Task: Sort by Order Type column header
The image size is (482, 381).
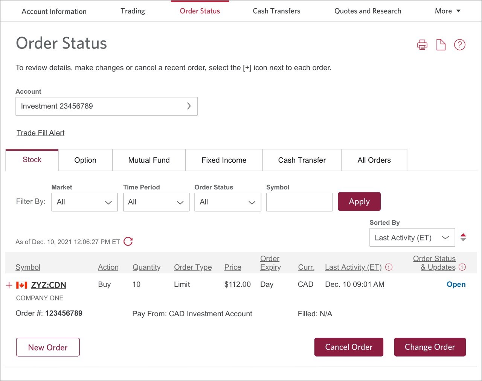Action: click(x=193, y=267)
